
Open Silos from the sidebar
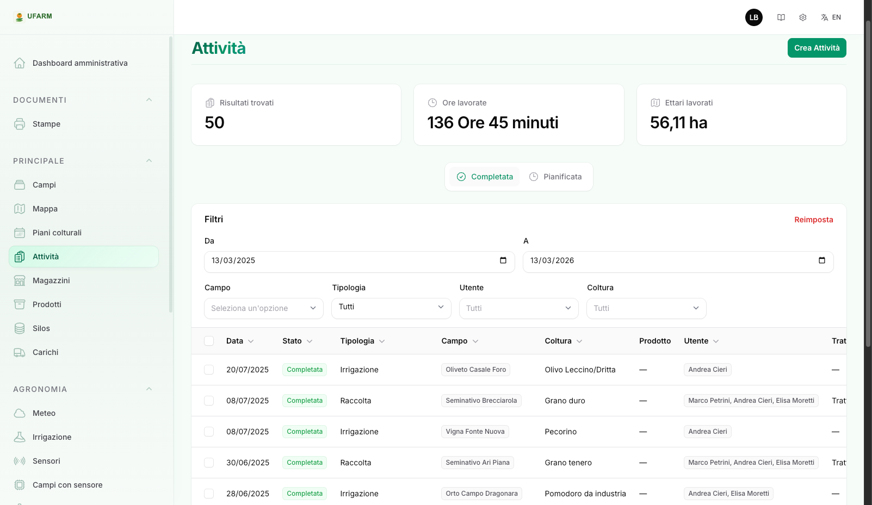pyautogui.click(x=41, y=328)
